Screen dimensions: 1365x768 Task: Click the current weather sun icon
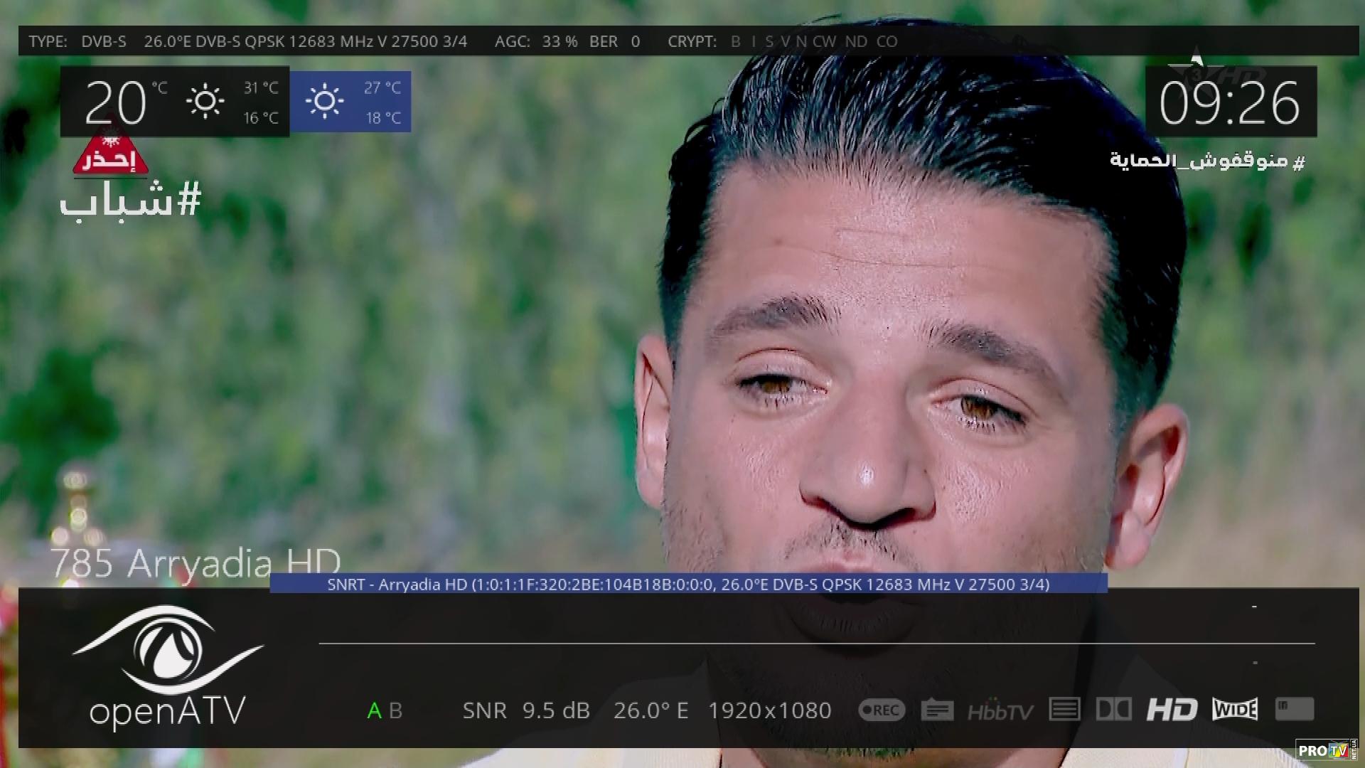(x=205, y=102)
